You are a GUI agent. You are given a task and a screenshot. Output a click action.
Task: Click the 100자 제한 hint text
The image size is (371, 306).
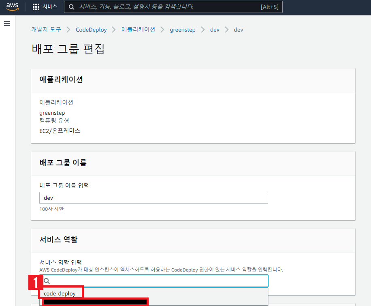(51, 209)
